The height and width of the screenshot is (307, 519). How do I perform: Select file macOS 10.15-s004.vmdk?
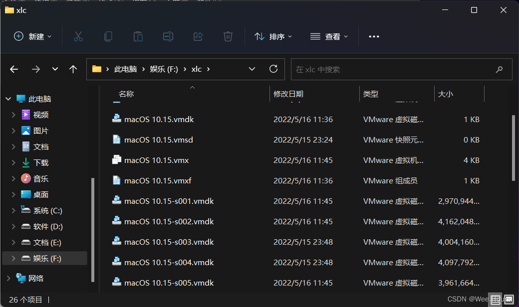pos(169,262)
